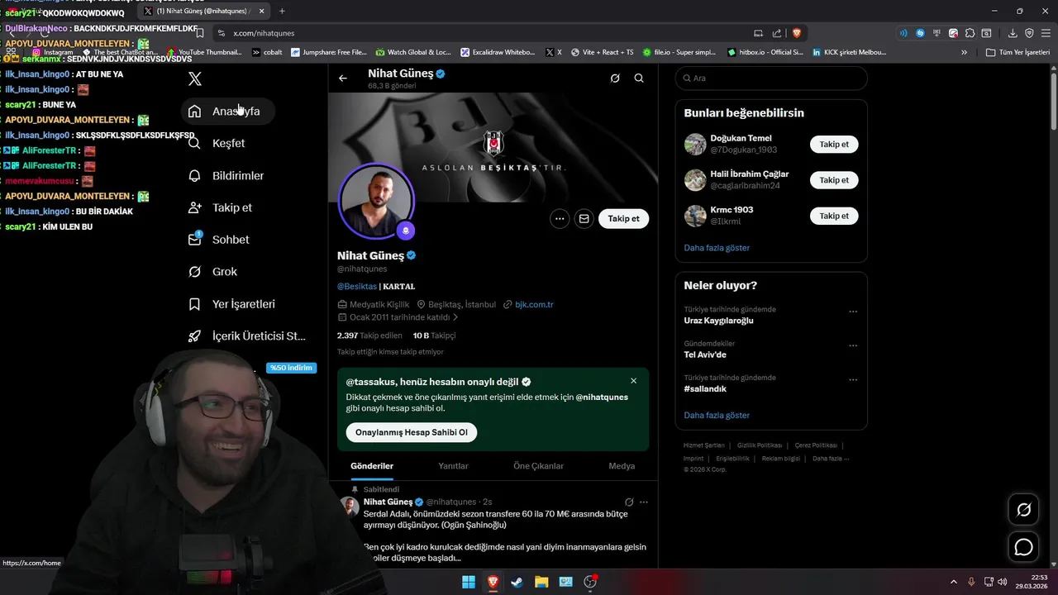Viewport: 1058px width, 595px height.
Task: Click Brave Shields lion icon in address bar
Action: (797, 33)
